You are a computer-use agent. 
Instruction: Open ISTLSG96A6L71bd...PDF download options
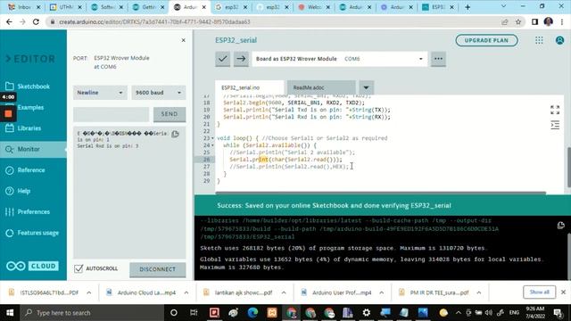click(x=89, y=292)
